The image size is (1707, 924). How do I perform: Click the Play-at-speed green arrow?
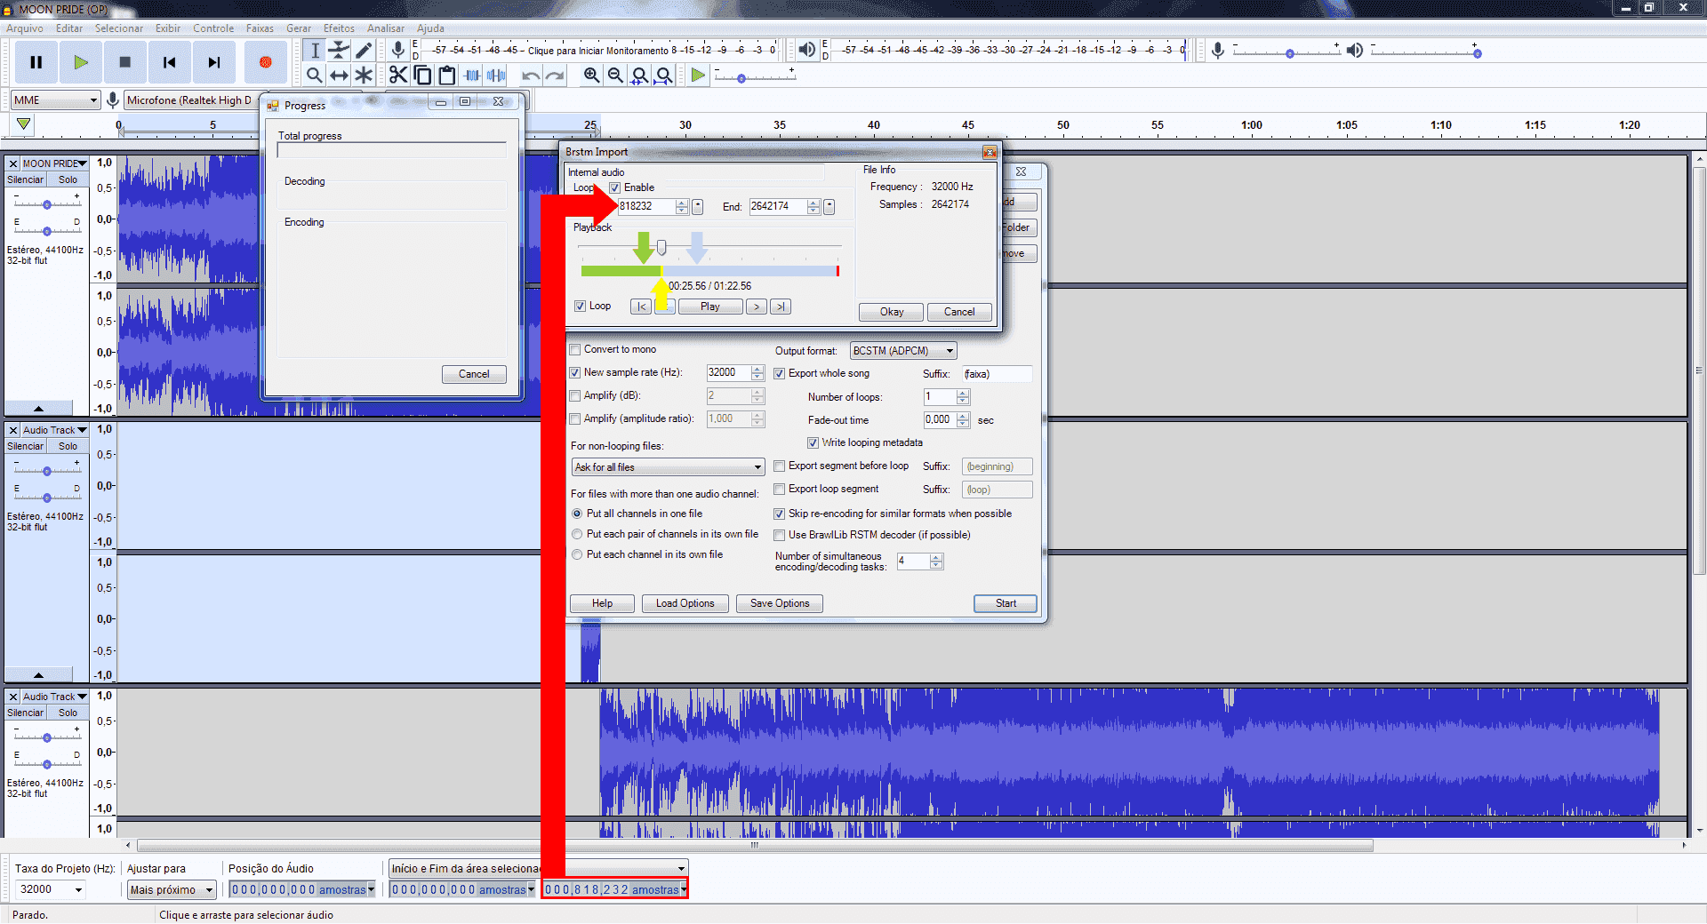coord(698,76)
